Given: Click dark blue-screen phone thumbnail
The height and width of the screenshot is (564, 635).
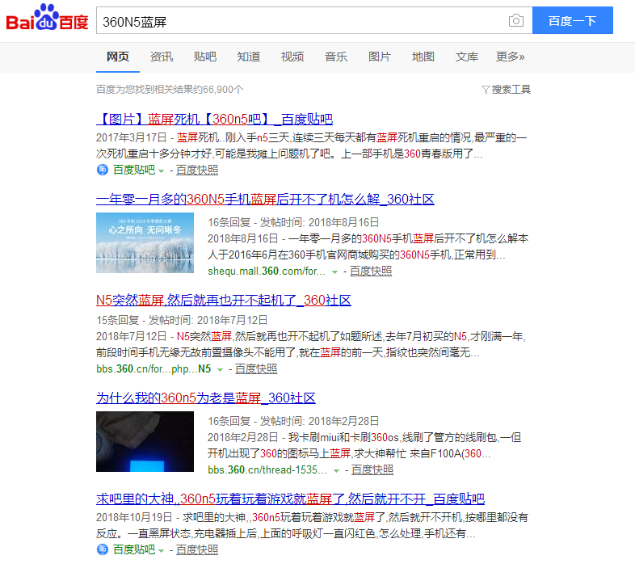Looking at the screenshot, I should pos(145,442).
